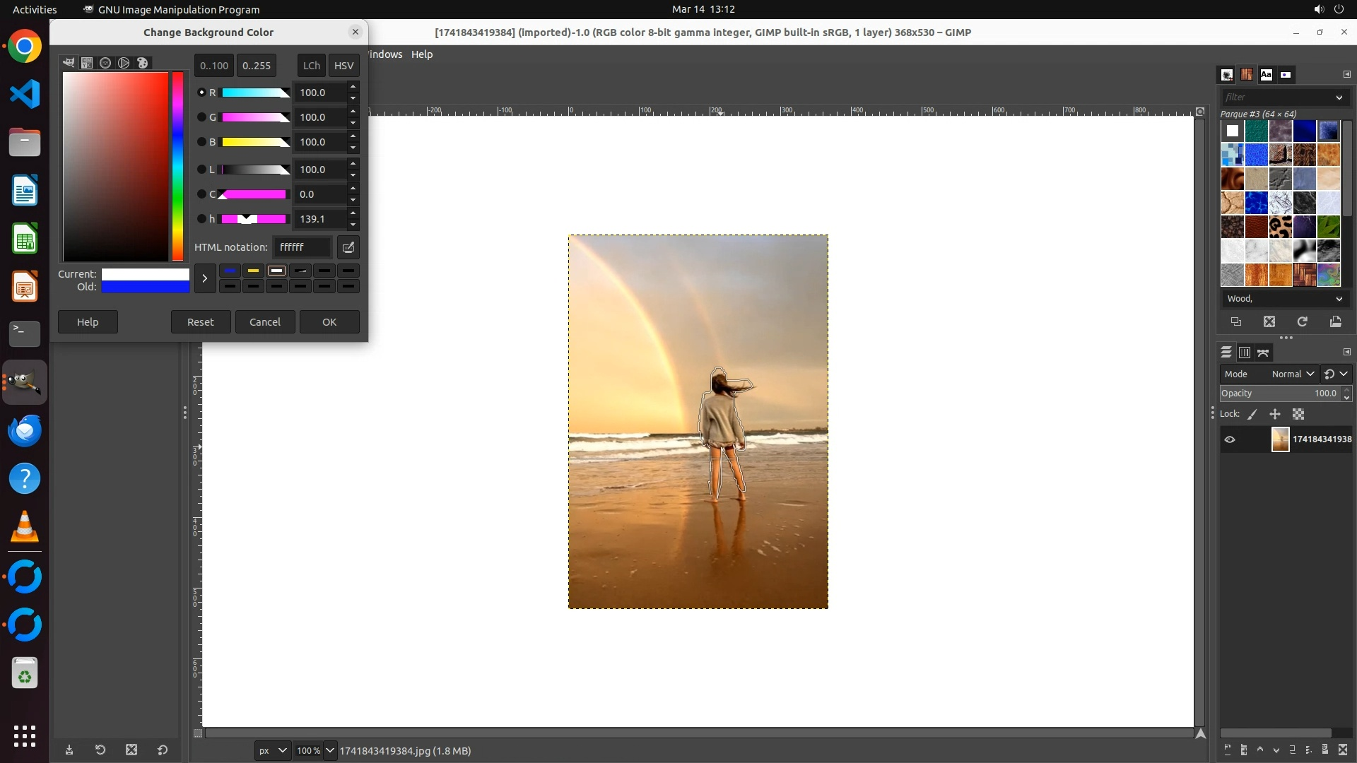Open the Help menu
The height and width of the screenshot is (763, 1357).
coord(422,54)
